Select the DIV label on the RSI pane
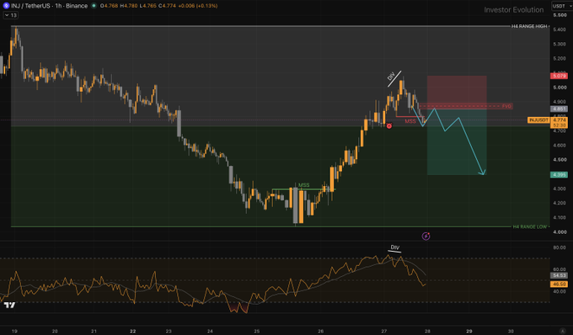The image size is (573, 335). [x=394, y=247]
